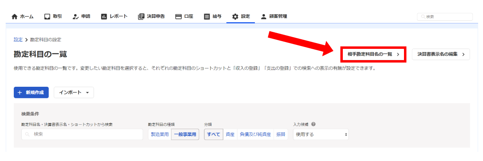Image resolution: width=483 pixels, height=161 pixels.
Task: Click the home house icon
Action: pos(15,17)
